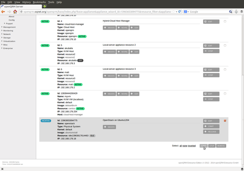Open the Edit menu
Screen dimensions: 244x171
(10, 2)
